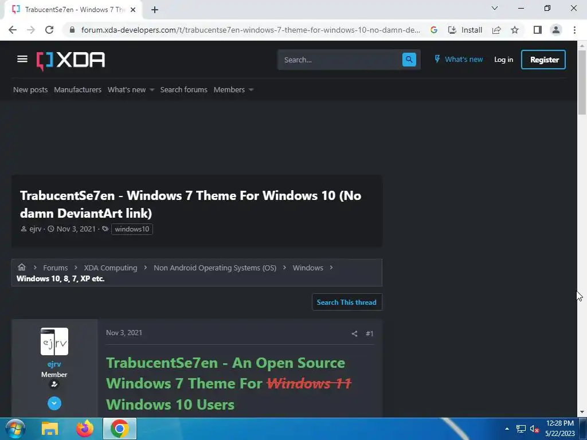Bookmark this tab with star icon
The height and width of the screenshot is (440, 587).
click(515, 30)
